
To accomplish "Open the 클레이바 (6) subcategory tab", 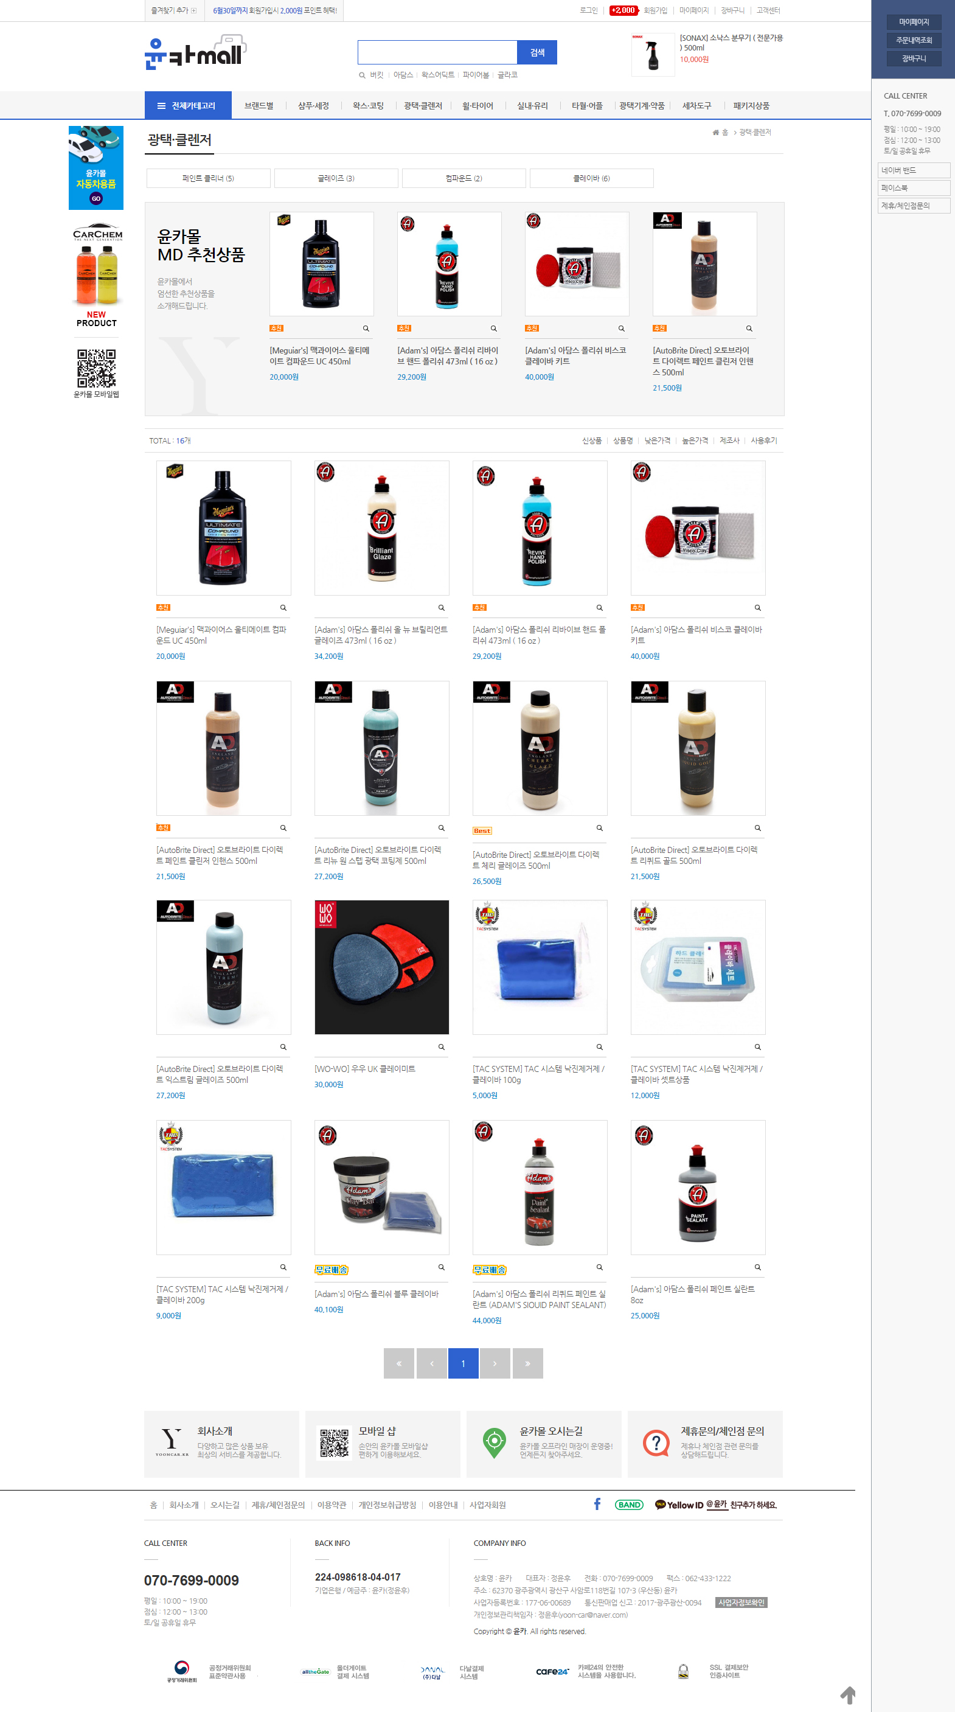I will [x=591, y=178].
